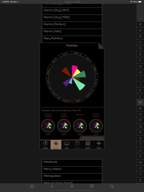The height and width of the screenshot is (192, 144).
Task: Jump to letter G in index
Action: (140, 66)
